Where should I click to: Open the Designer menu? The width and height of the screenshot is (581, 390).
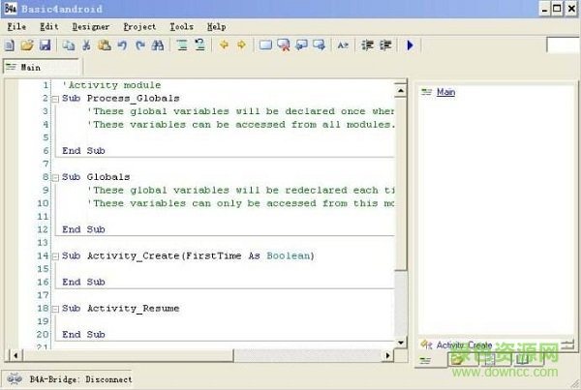[90, 27]
